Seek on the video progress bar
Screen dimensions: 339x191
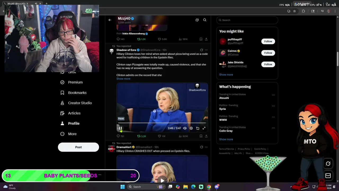162,123
